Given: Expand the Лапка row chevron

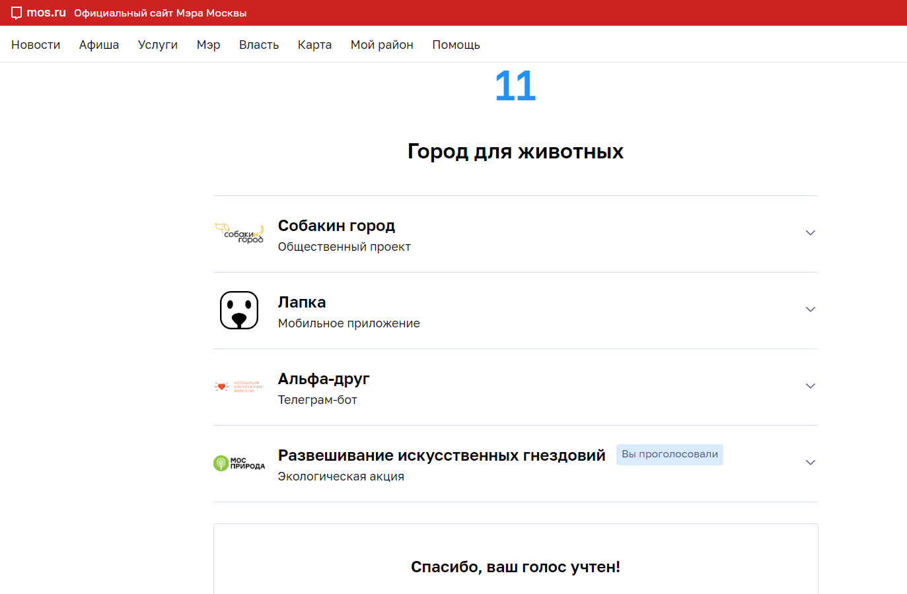Looking at the screenshot, I should coord(811,310).
